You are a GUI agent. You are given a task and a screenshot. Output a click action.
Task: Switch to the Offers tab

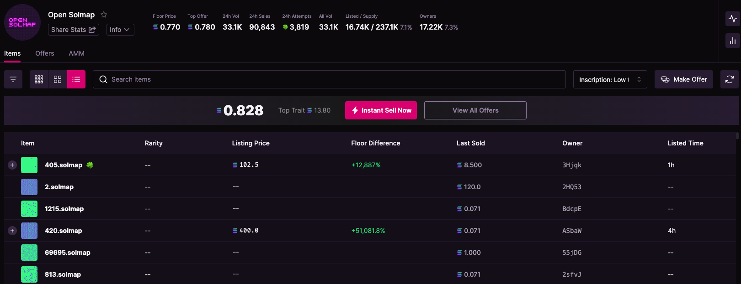[45, 53]
